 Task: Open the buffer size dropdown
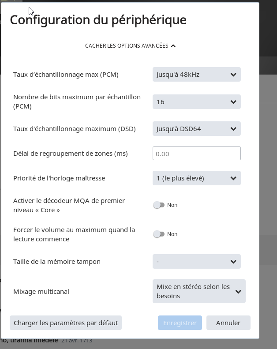click(x=196, y=262)
